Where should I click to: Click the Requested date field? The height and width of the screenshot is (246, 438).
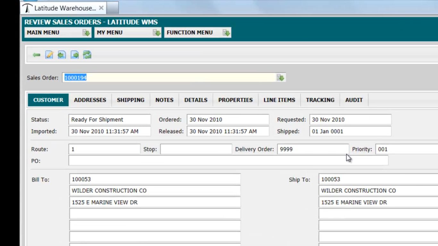click(350, 119)
